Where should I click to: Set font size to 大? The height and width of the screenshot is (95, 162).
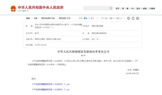point(89,18)
